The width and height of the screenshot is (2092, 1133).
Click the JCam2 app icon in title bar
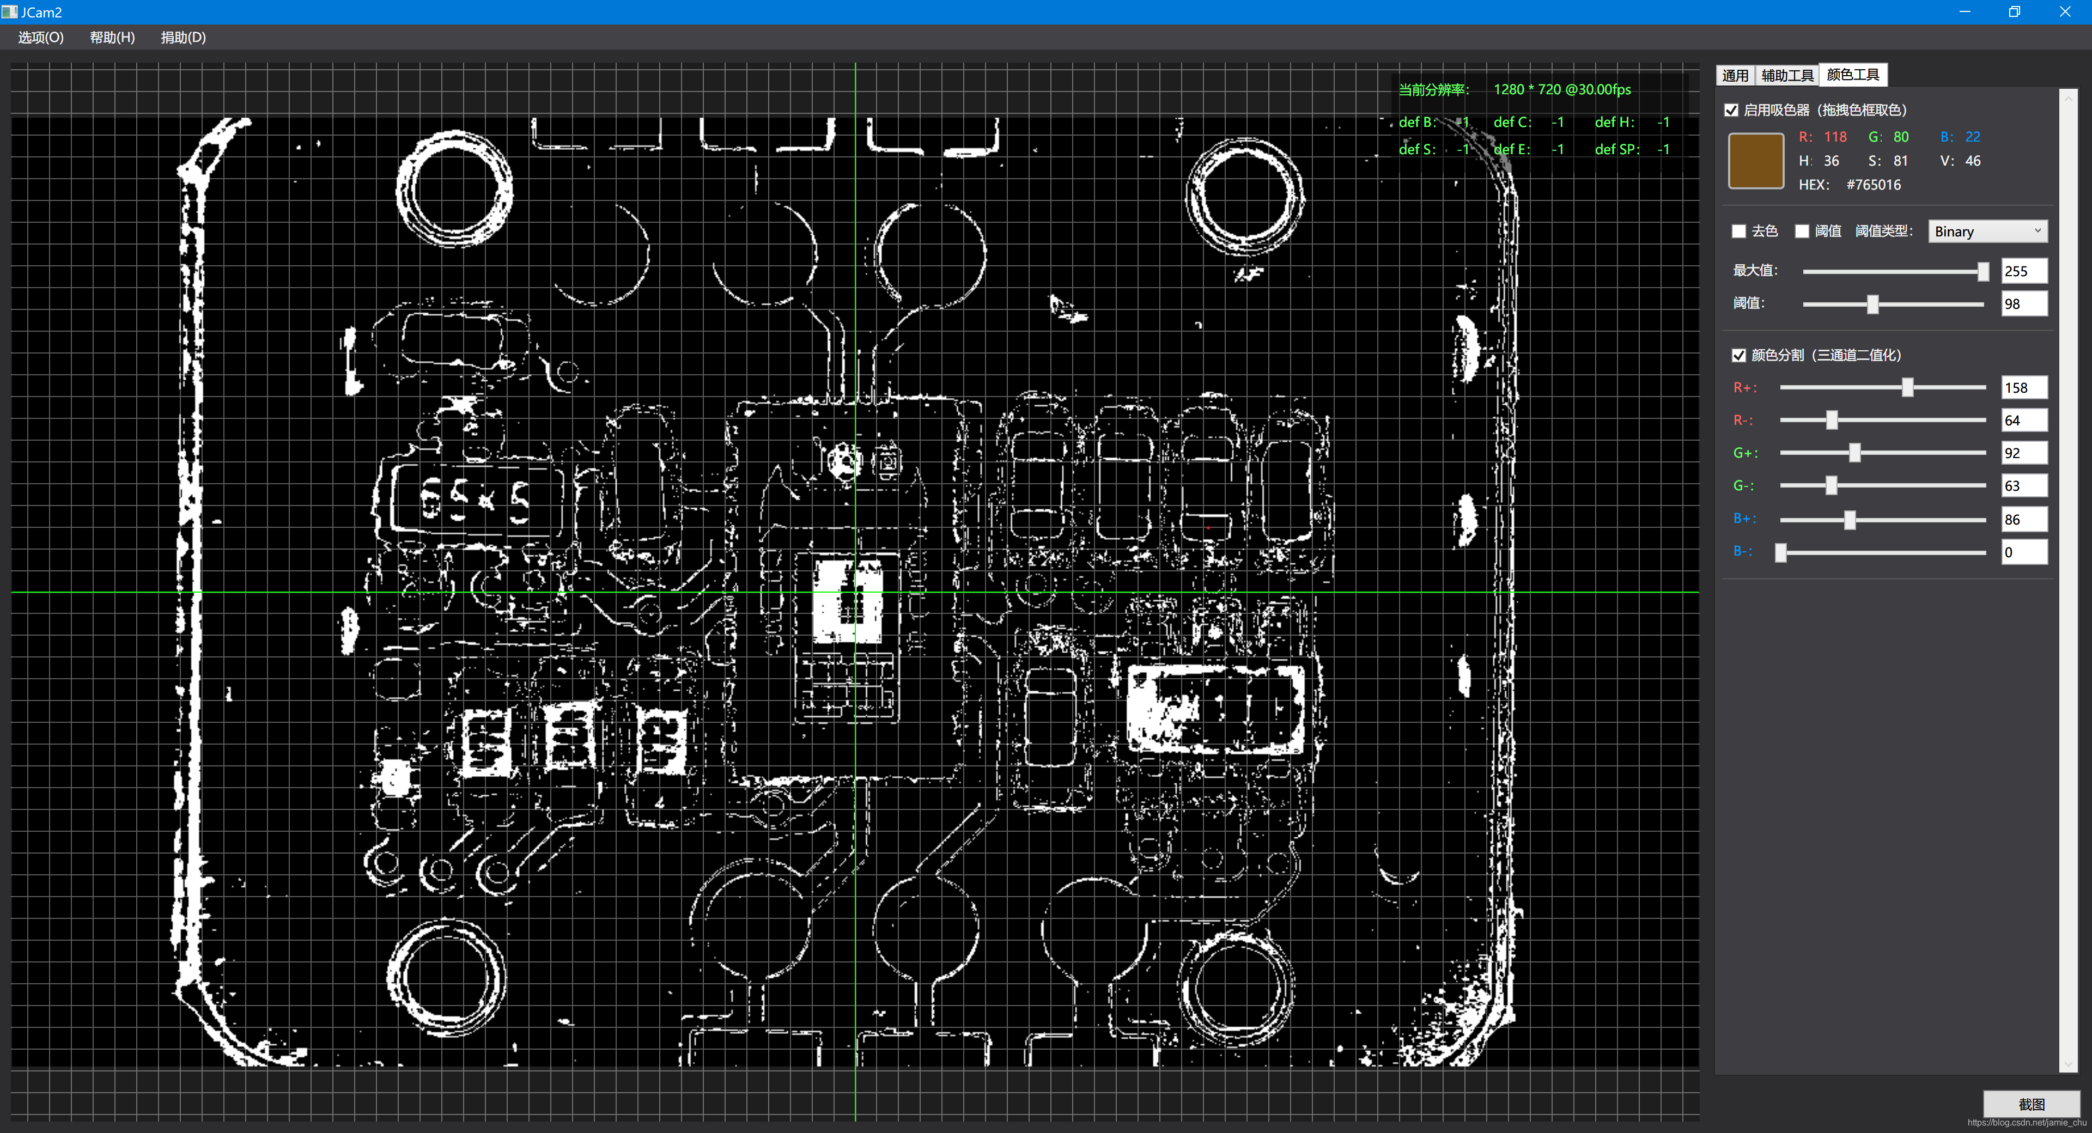pos(9,11)
